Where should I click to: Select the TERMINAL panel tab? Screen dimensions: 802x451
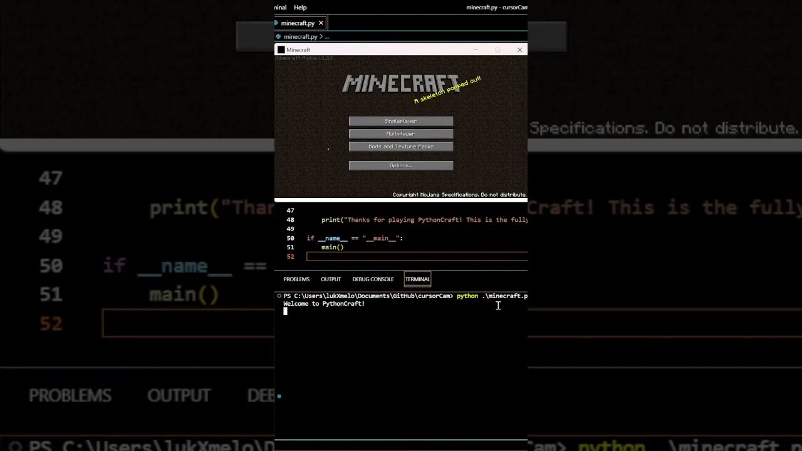(x=417, y=279)
